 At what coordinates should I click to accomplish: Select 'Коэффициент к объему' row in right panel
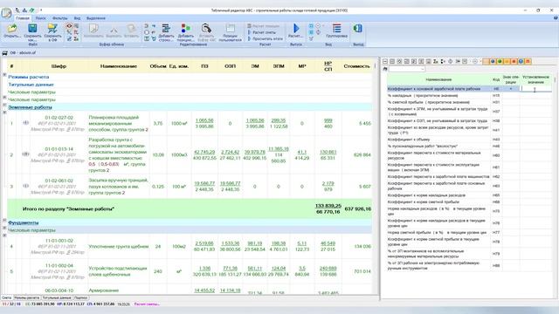(469, 140)
